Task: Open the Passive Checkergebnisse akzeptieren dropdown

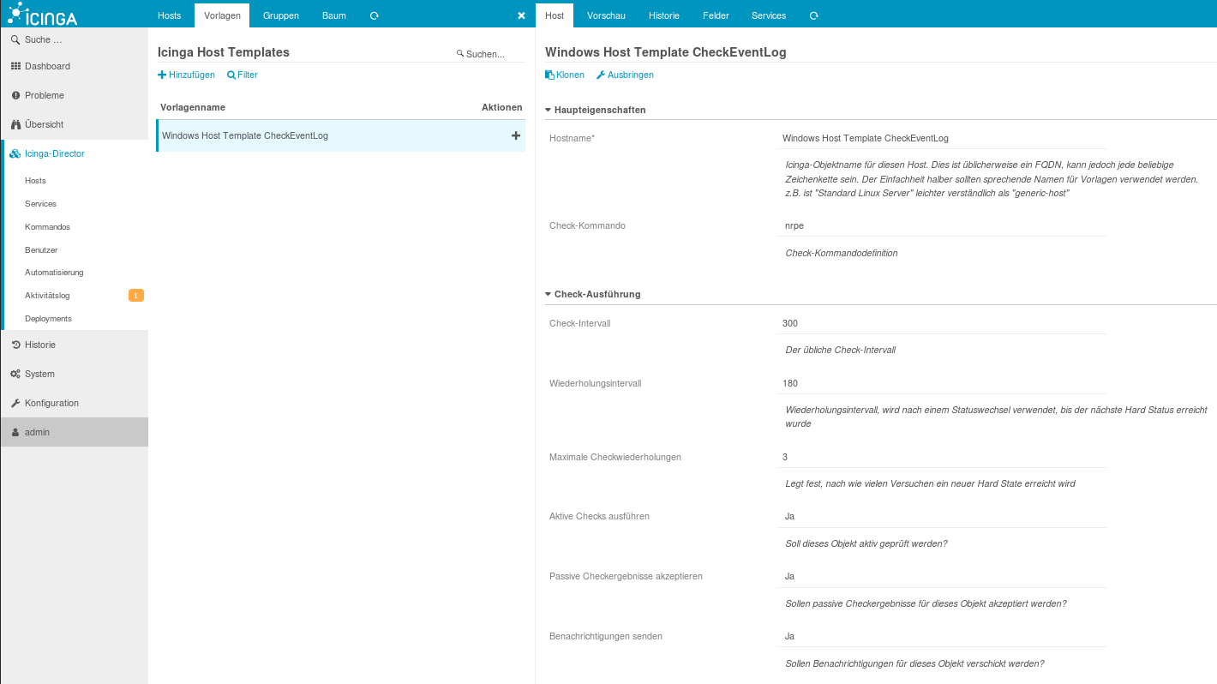Action: (x=941, y=576)
